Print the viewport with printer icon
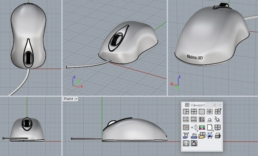258x156 pixels. 217,135
